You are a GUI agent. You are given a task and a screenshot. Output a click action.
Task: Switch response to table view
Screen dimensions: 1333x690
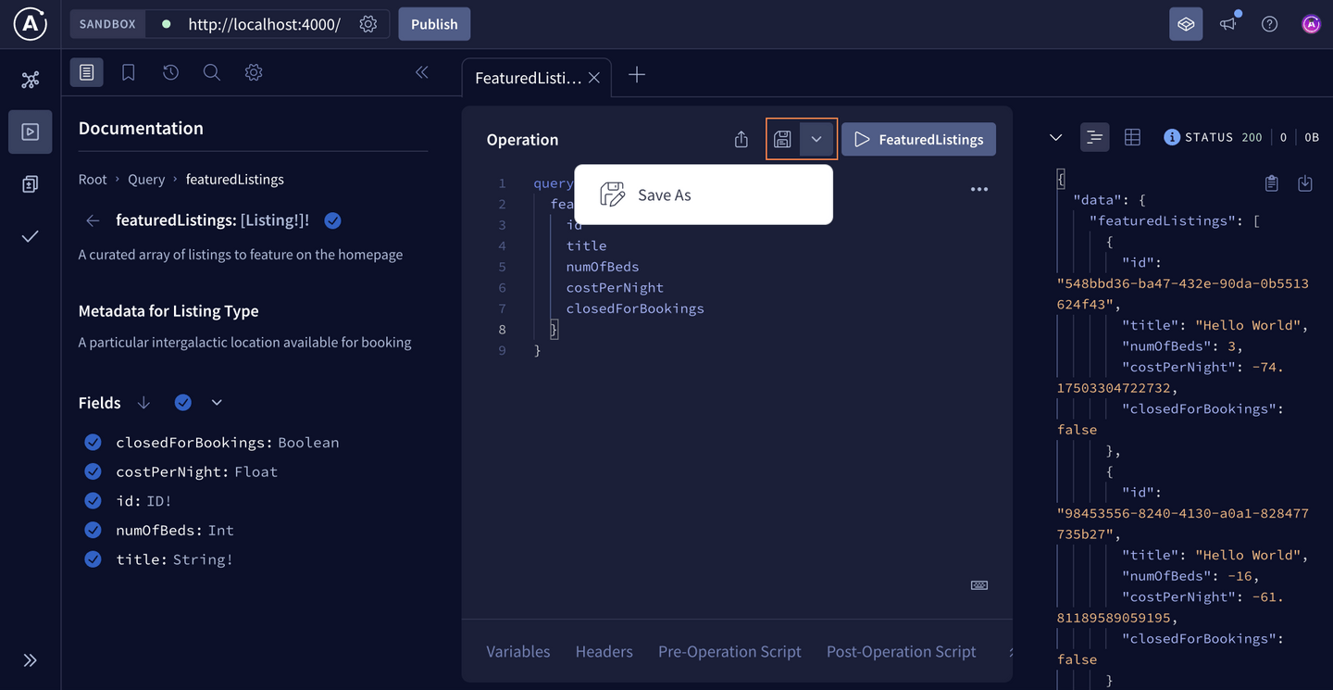click(1132, 136)
